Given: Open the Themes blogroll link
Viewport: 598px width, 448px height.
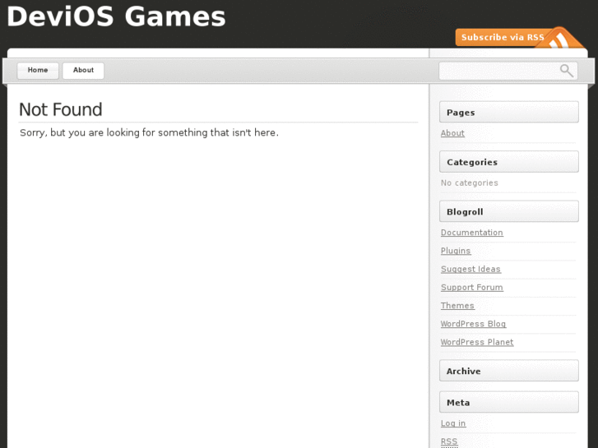Looking at the screenshot, I should pos(457,306).
